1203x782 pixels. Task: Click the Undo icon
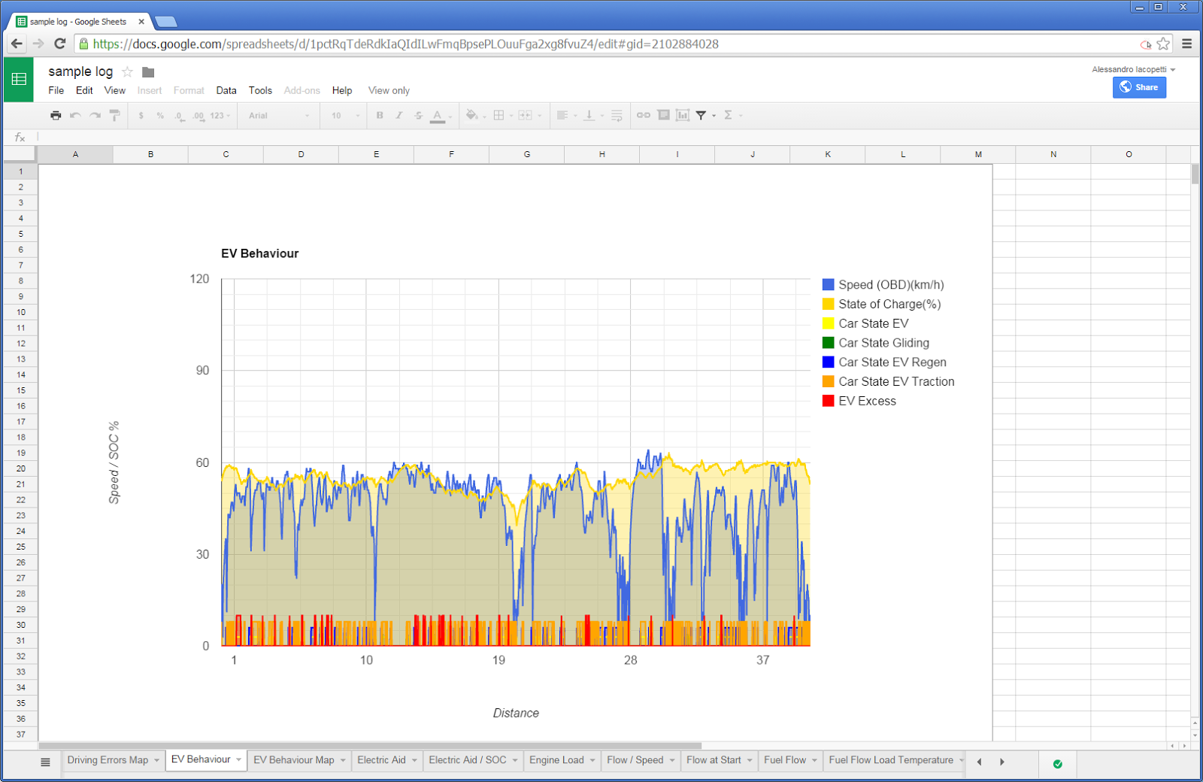click(x=75, y=115)
